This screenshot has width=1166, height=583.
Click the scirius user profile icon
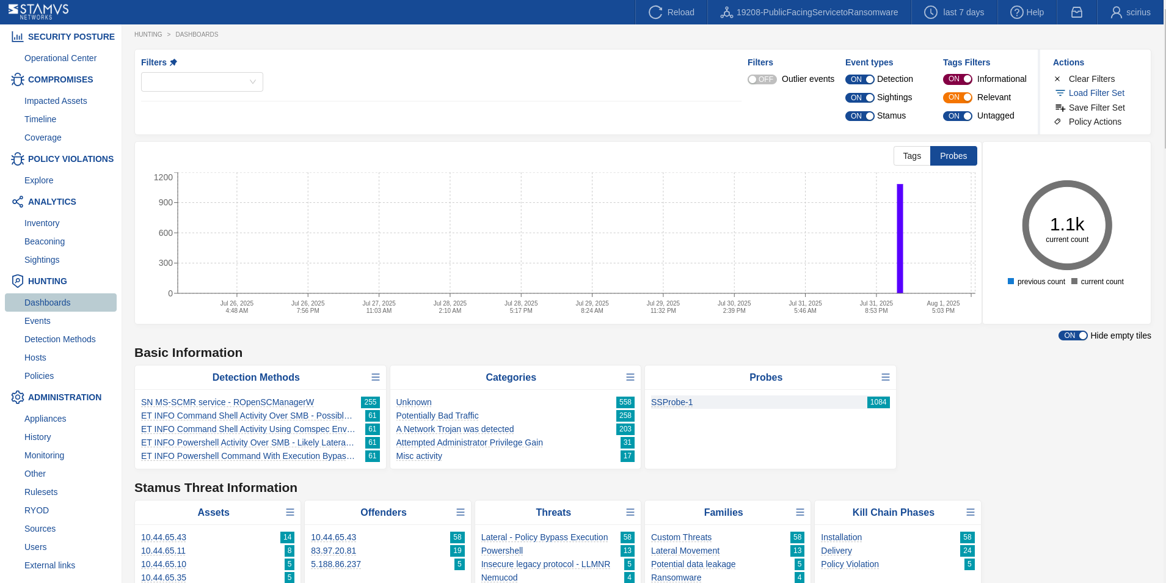1116,12
